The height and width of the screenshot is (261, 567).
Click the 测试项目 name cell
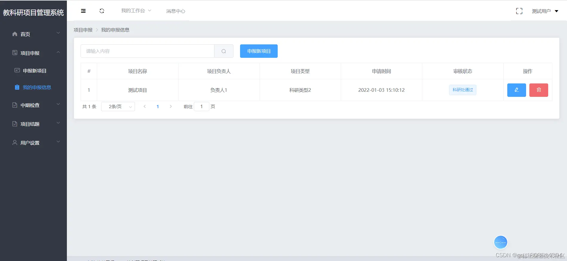tap(137, 90)
